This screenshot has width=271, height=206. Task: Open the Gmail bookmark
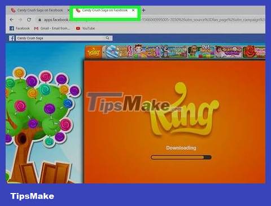pos(52,28)
